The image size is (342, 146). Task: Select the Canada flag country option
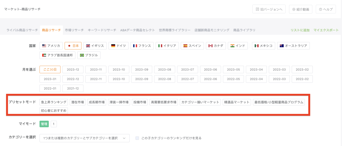coord(216,46)
